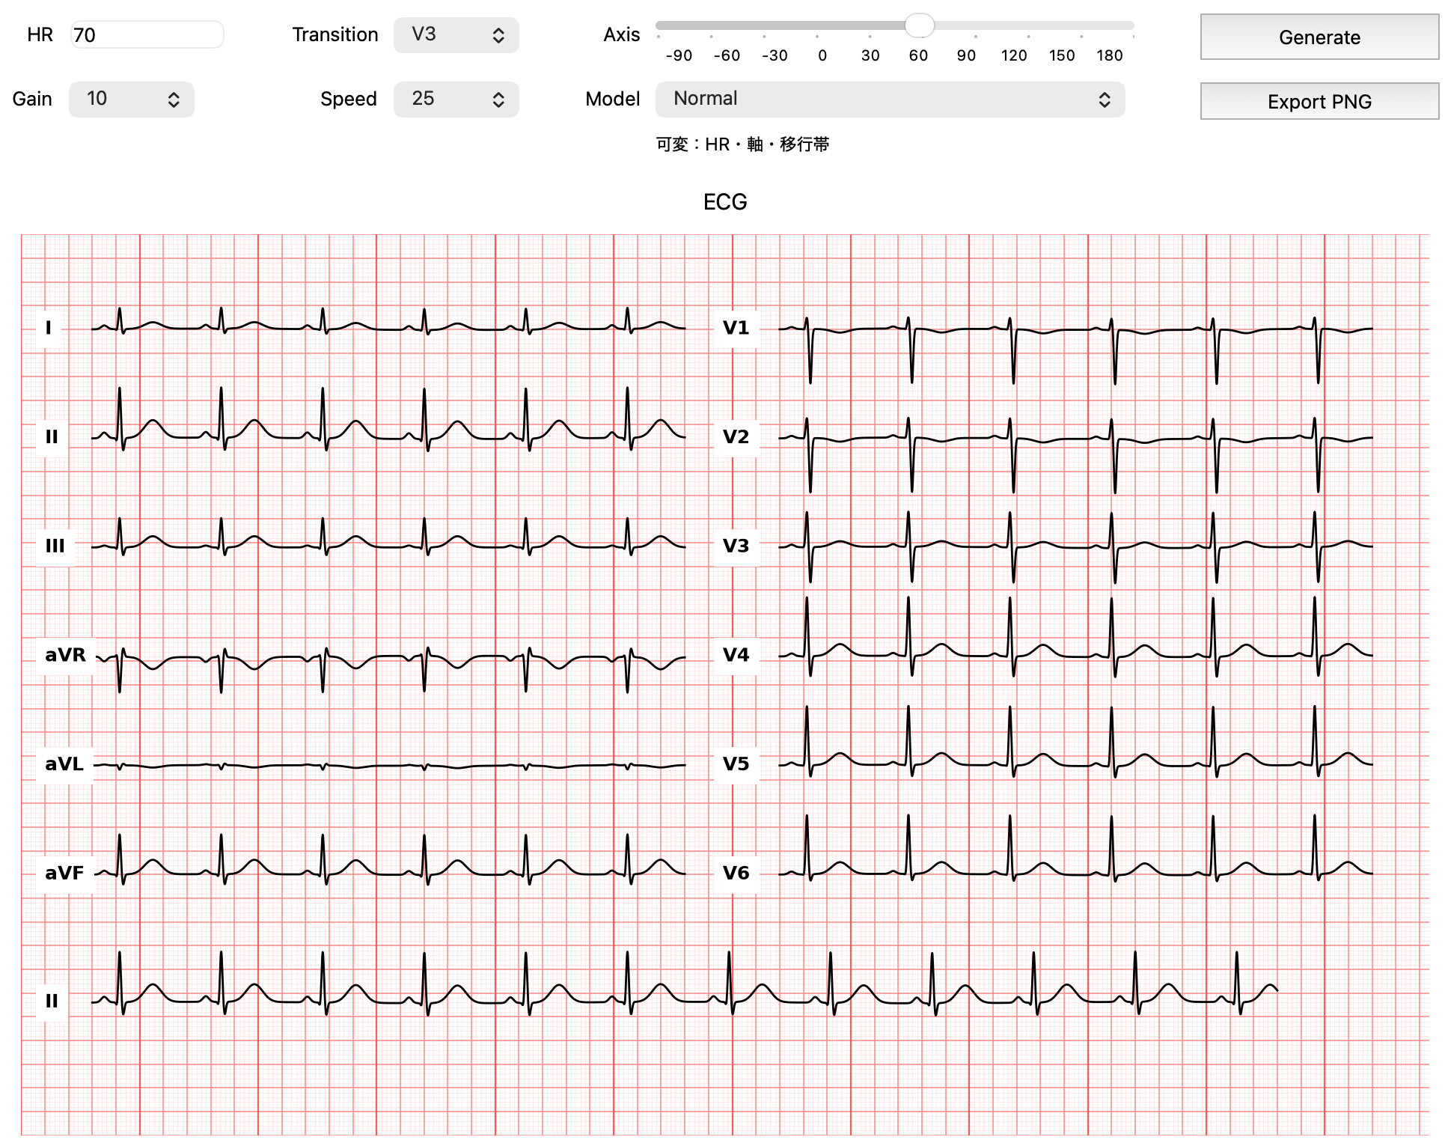1451x1146 pixels.
Task: Open the Speed dropdown showing 25
Action: pyautogui.click(x=456, y=100)
